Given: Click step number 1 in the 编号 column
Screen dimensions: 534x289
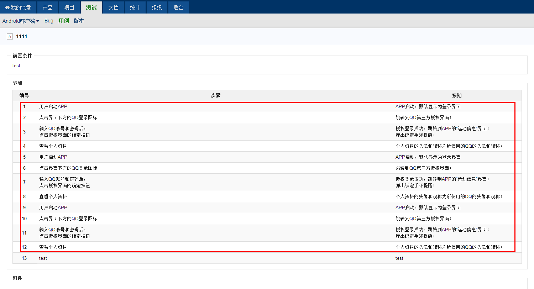Looking at the screenshot, I should coord(24,106).
